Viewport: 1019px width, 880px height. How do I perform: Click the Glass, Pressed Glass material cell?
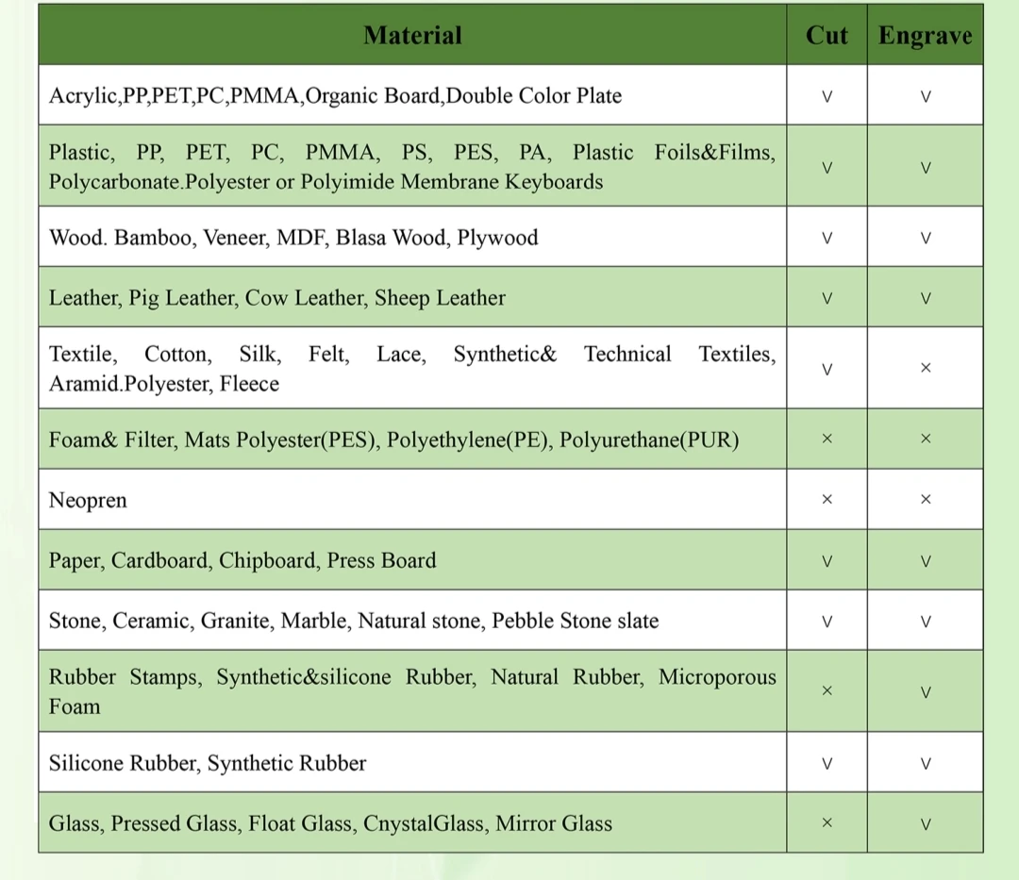(412, 822)
